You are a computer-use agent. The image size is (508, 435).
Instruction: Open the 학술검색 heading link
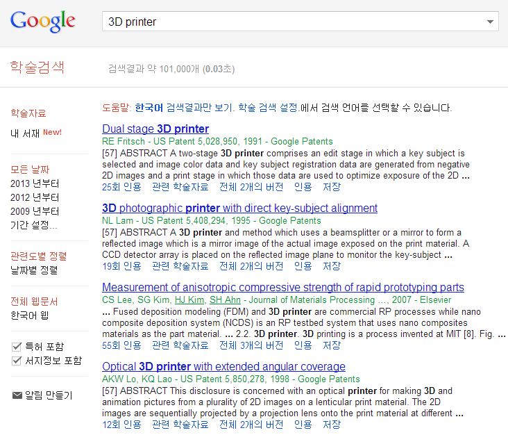pyautogui.click(x=37, y=67)
